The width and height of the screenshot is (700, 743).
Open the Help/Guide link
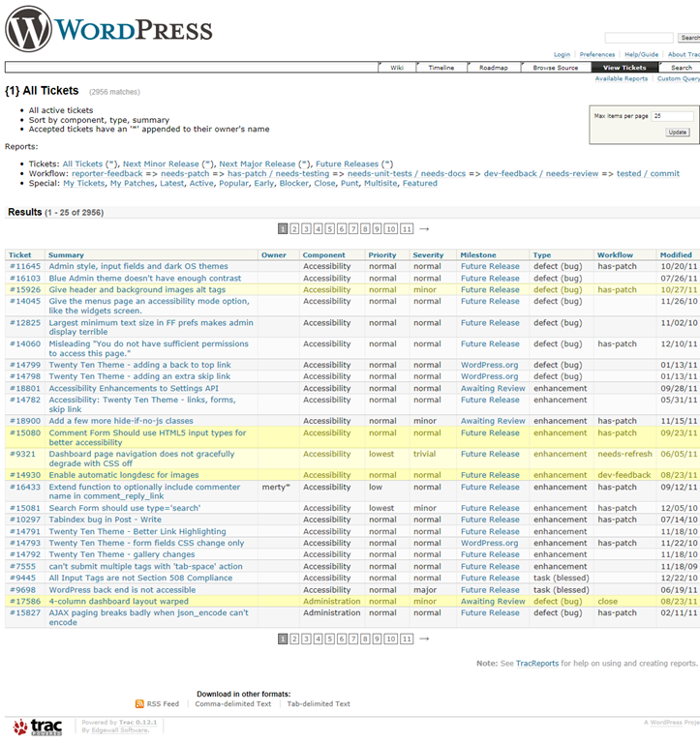pyautogui.click(x=641, y=54)
